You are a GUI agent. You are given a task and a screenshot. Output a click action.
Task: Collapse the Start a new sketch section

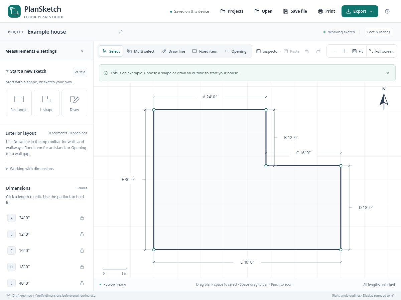click(26, 71)
